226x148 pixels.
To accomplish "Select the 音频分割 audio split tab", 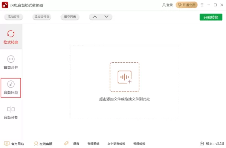I will point(11,113).
